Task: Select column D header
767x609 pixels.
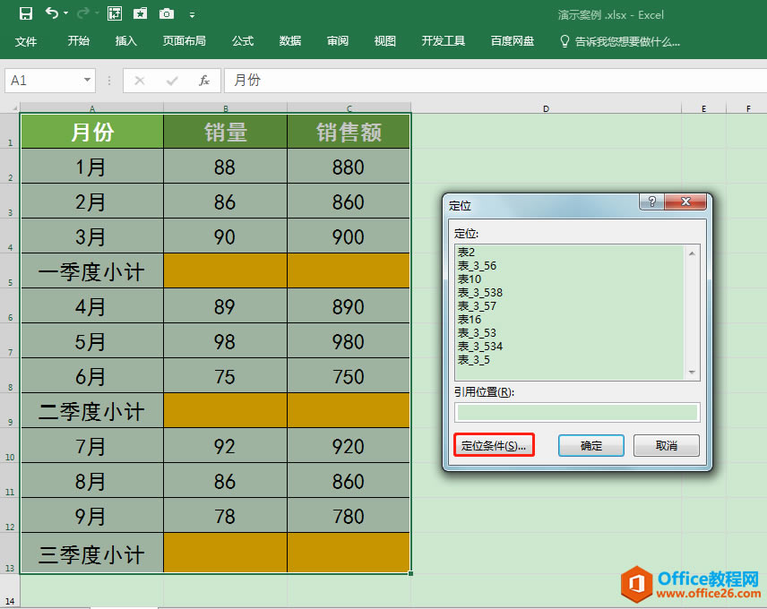Action: pos(546,108)
